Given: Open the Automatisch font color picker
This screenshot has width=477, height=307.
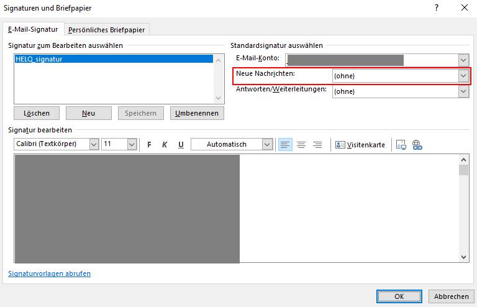Looking at the screenshot, I should pyautogui.click(x=267, y=144).
